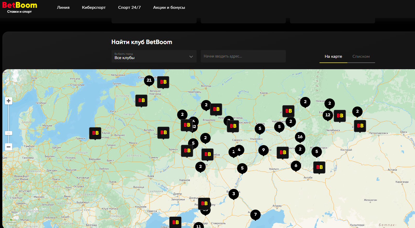
Task: Select the BB marker near Брянск
Action: [187, 151]
